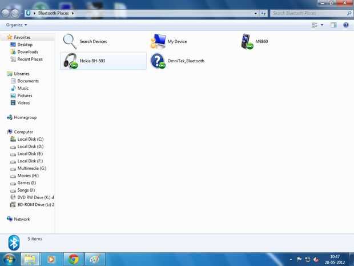Open Windows Explorer from the taskbar
Viewport: 354px width, 266px height.
click(x=30, y=259)
